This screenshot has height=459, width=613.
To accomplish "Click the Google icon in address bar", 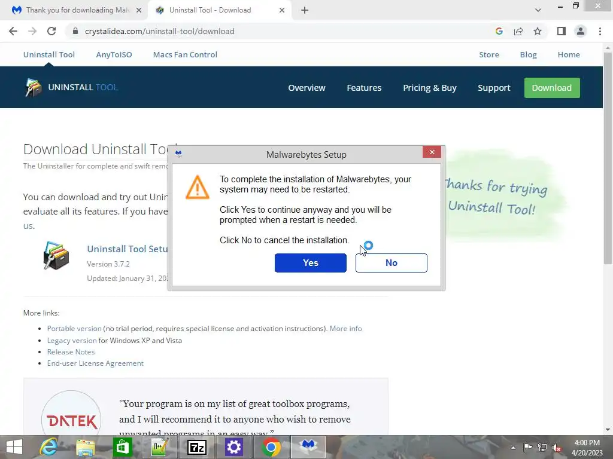I will [499, 31].
